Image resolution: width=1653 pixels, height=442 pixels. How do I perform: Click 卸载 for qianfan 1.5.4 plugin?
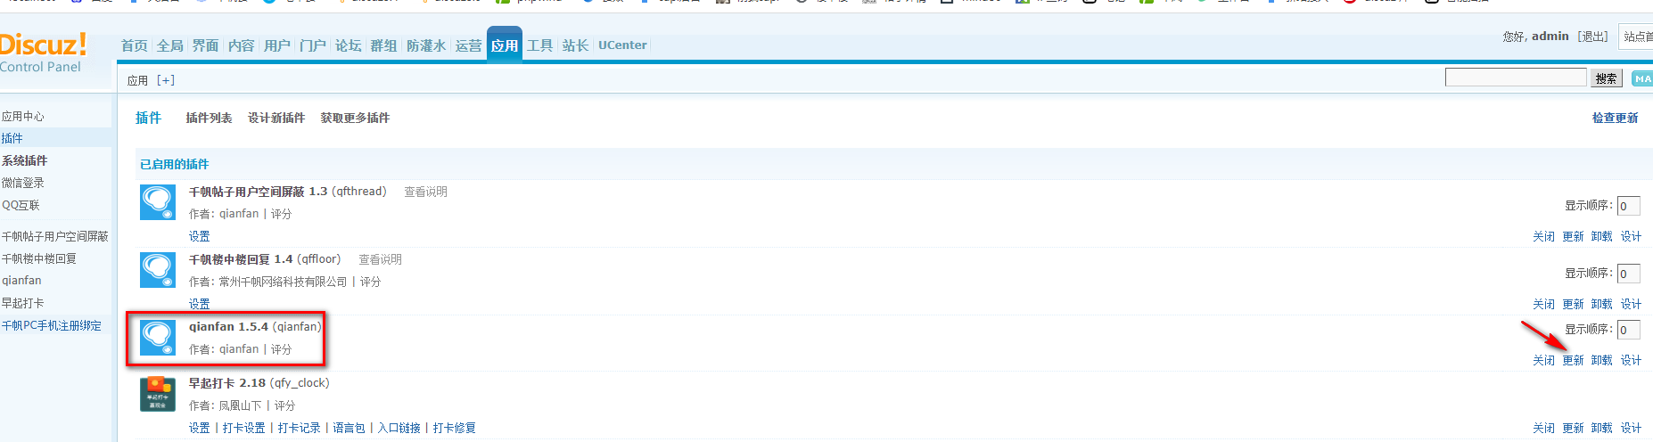pyautogui.click(x=1602, y=360)
